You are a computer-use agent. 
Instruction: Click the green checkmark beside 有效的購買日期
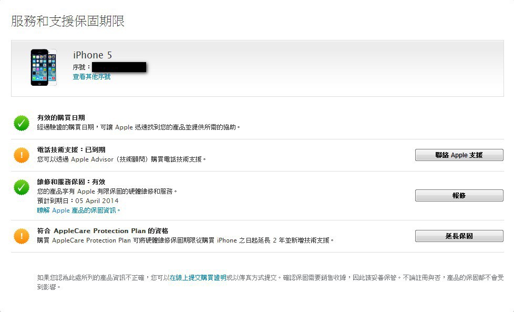coord(22,123)
